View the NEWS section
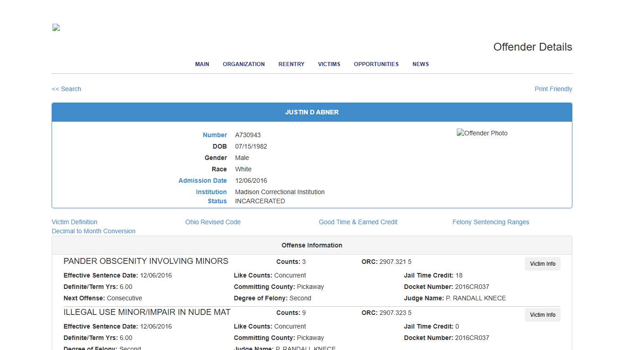The height and width of the screenshot is (350, 624). pos(420,64)
